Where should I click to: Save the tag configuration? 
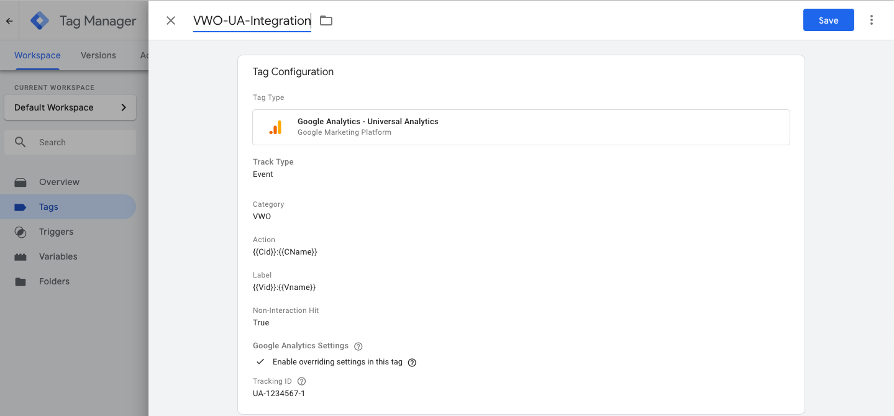[829, 20]
